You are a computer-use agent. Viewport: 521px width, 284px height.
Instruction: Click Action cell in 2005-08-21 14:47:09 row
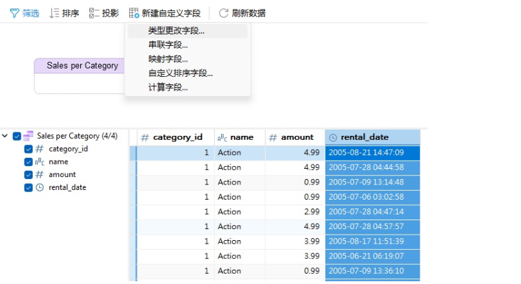[x=240, y=153]
